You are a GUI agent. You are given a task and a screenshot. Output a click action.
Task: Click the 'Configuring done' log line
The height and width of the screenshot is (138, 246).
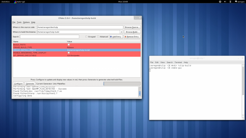(x=22, y=96)
